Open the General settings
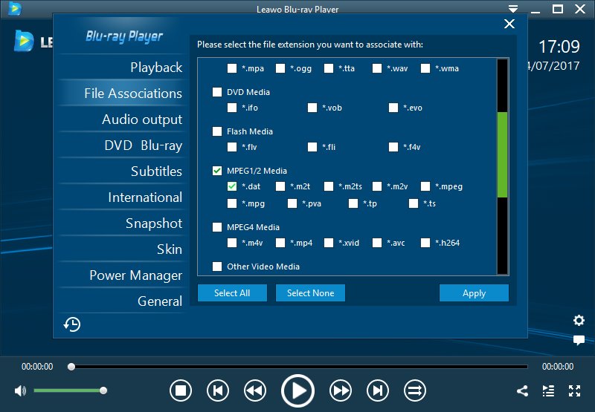Viewport: 595px width, 412px height. [x=160, y=301]
